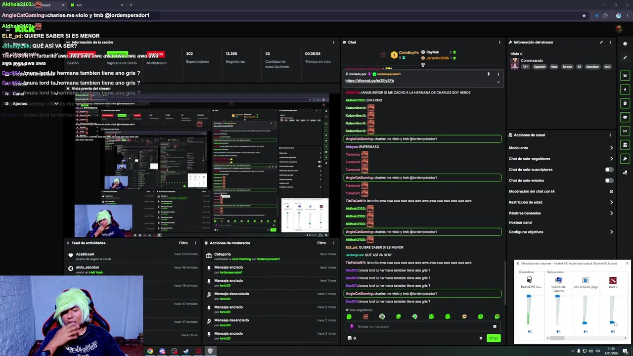Toggle the lightning activity feed sidebar icon

(625, 89)
